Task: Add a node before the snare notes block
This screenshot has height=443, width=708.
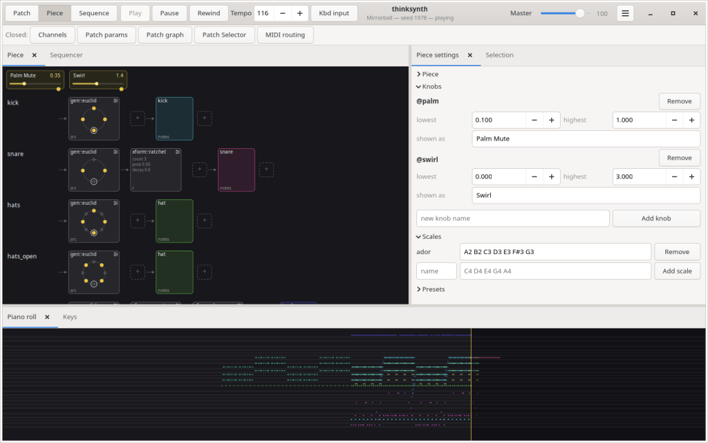Action: pos(199,169)
